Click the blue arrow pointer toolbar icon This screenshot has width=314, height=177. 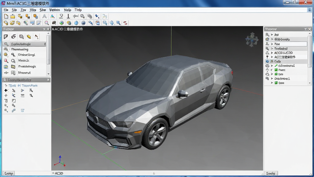(x=97, y=16)
